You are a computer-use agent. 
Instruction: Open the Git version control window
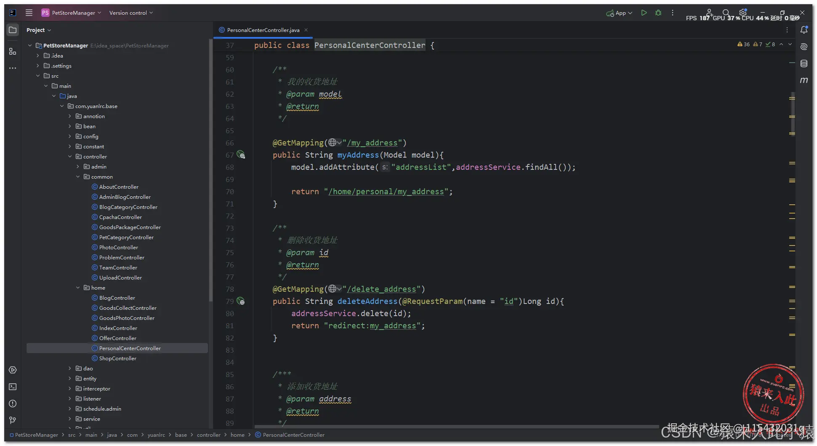click(13, 420)
